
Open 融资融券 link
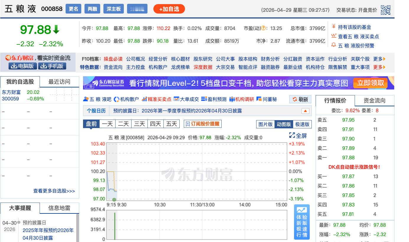click(270, 67)
